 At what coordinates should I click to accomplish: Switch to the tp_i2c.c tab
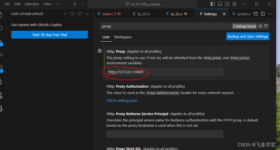(178, 14)
